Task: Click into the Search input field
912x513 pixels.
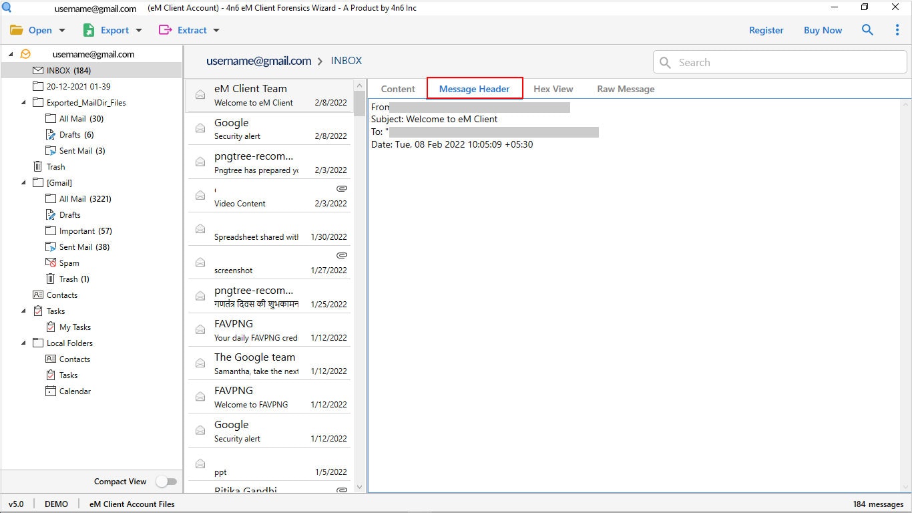Action: click(x=780, y=62)
